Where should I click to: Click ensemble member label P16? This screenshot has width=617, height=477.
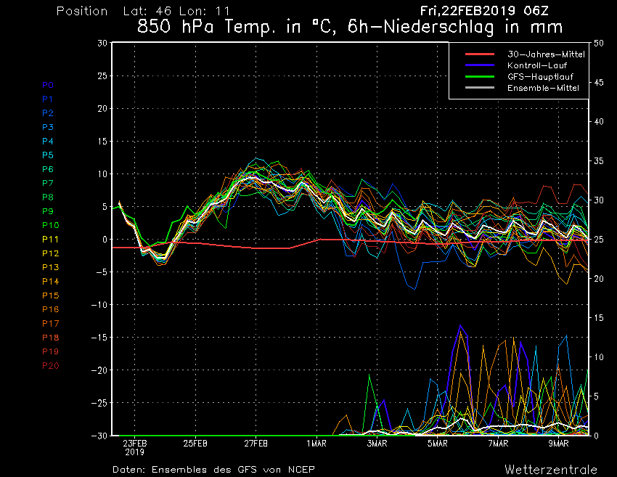pos(50,309)
